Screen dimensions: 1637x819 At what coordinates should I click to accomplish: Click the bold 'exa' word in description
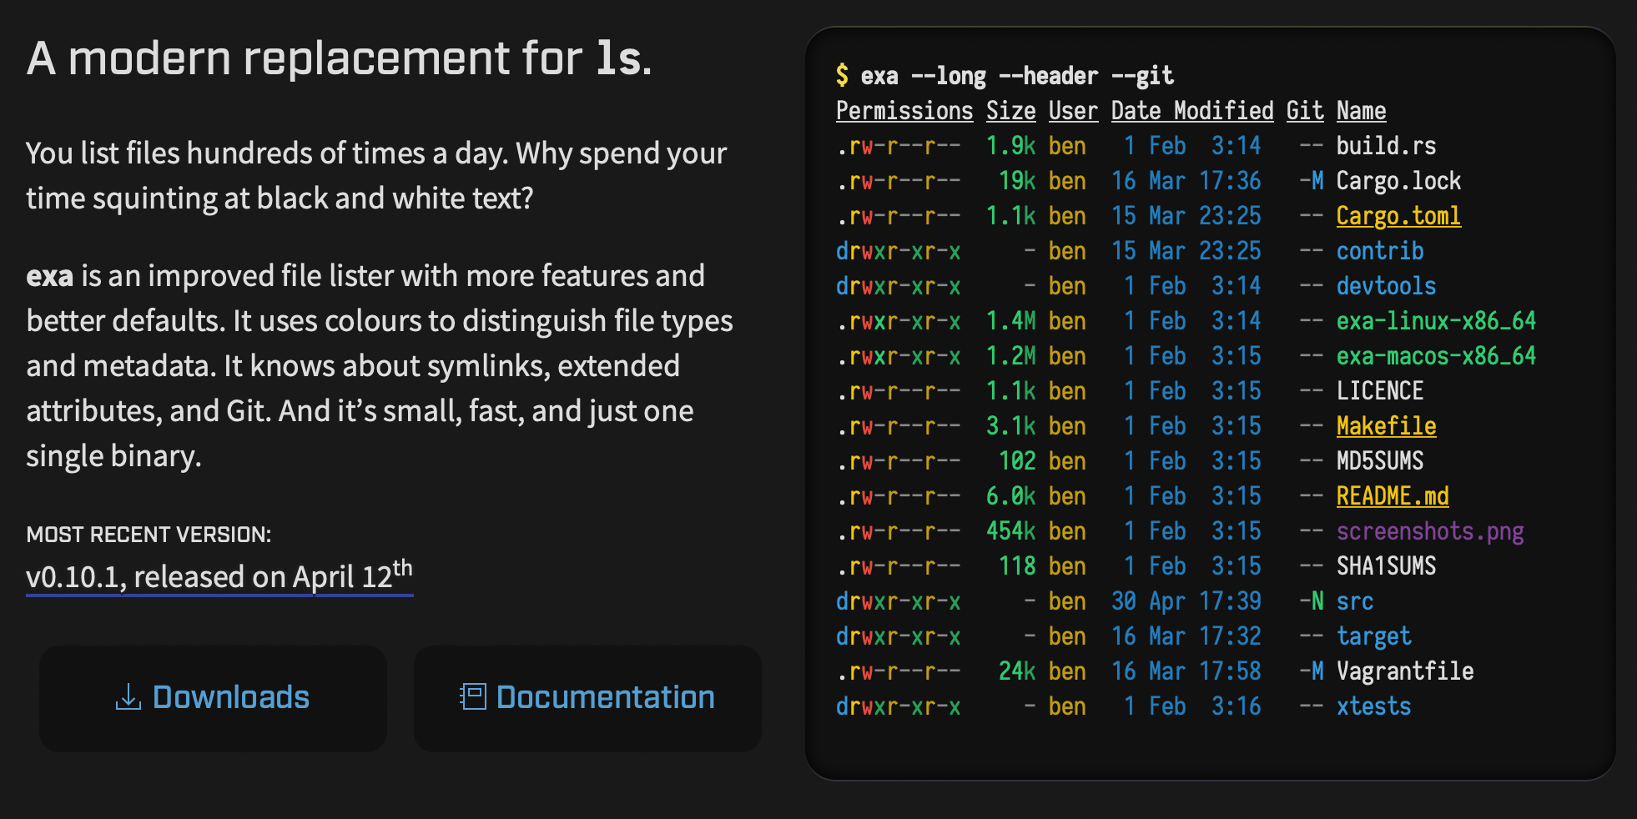pyautogui.click(x=50, y=276)
